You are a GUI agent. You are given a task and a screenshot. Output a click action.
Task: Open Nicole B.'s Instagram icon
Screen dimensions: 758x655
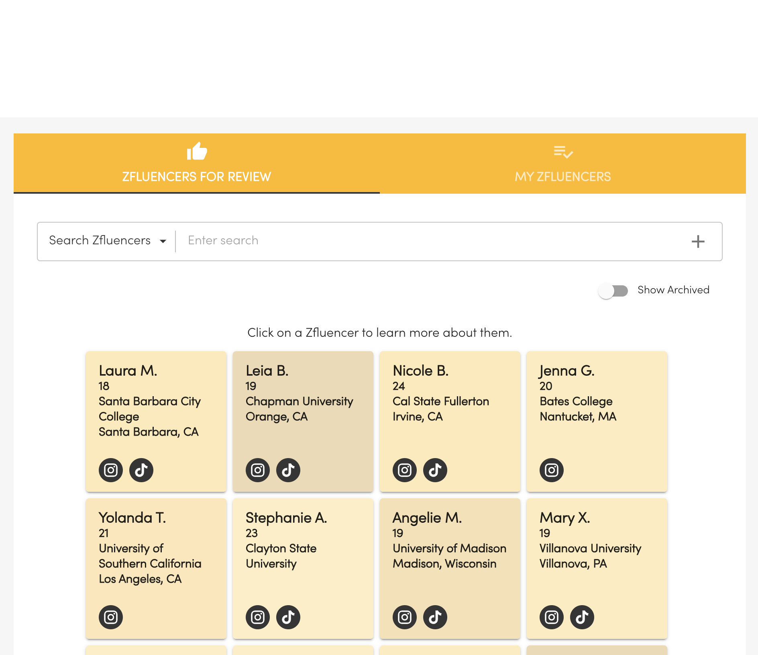[405, 470]
